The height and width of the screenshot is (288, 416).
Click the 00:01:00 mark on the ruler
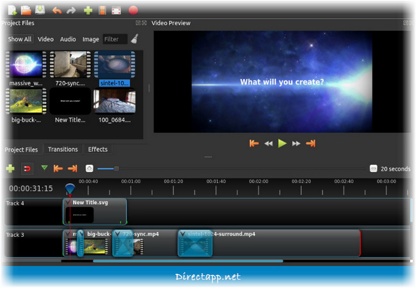pos(131,182)
